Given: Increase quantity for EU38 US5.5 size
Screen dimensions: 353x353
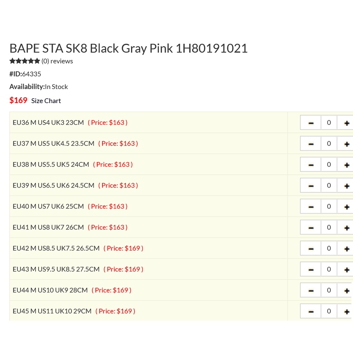Looking at the screenshot, I should (346, 164).
